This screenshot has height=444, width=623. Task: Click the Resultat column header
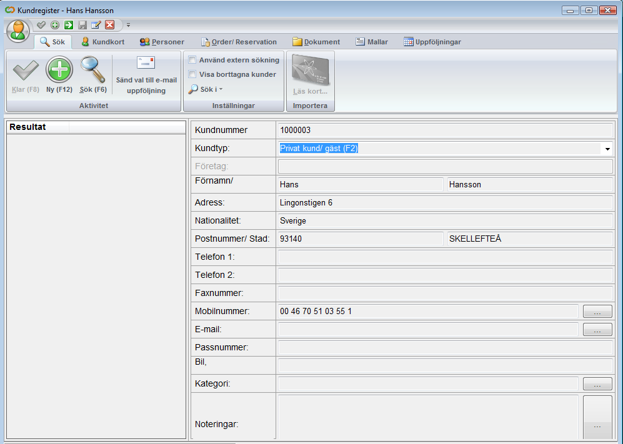tap(37, 127)
